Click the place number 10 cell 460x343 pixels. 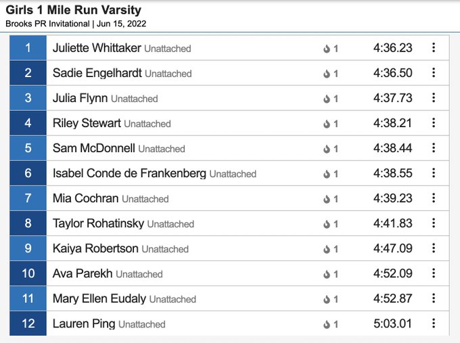click(x=28, y=273)
